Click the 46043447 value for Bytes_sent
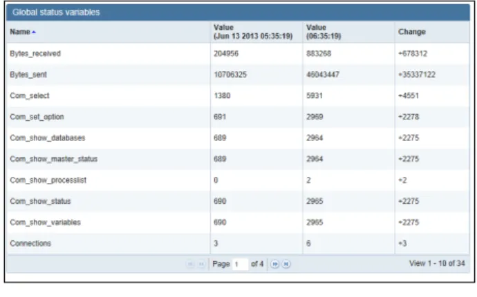 coord(323,75)
